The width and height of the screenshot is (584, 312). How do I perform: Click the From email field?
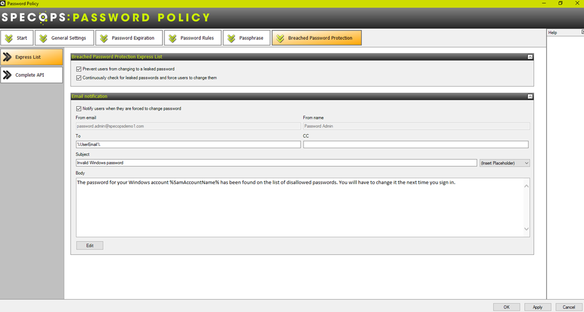tap(188, 126)
